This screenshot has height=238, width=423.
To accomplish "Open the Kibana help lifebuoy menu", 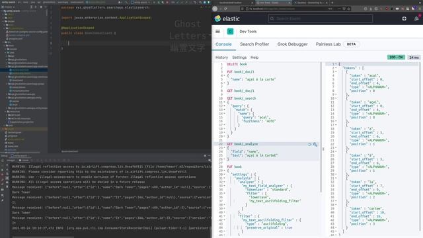I will [404, 19].
